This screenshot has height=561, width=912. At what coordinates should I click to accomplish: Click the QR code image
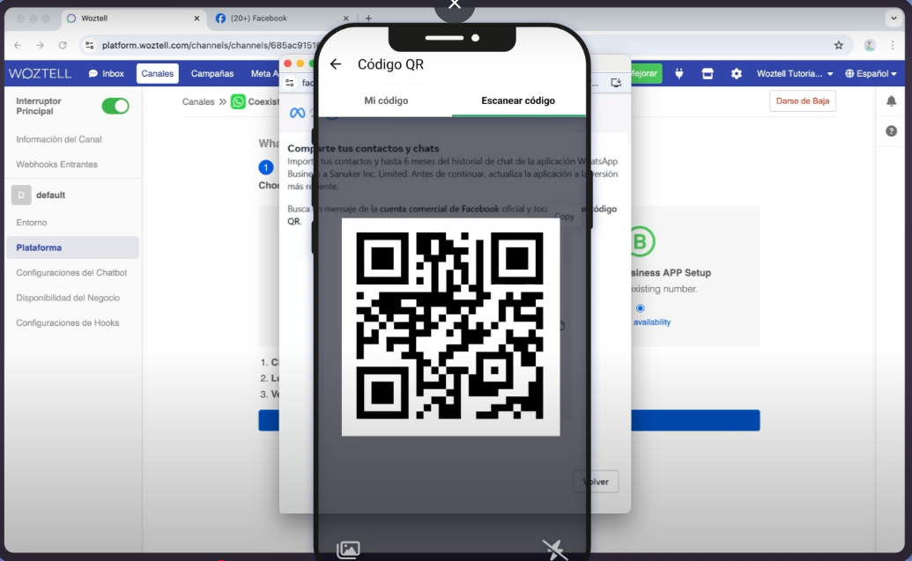point(451,327)
